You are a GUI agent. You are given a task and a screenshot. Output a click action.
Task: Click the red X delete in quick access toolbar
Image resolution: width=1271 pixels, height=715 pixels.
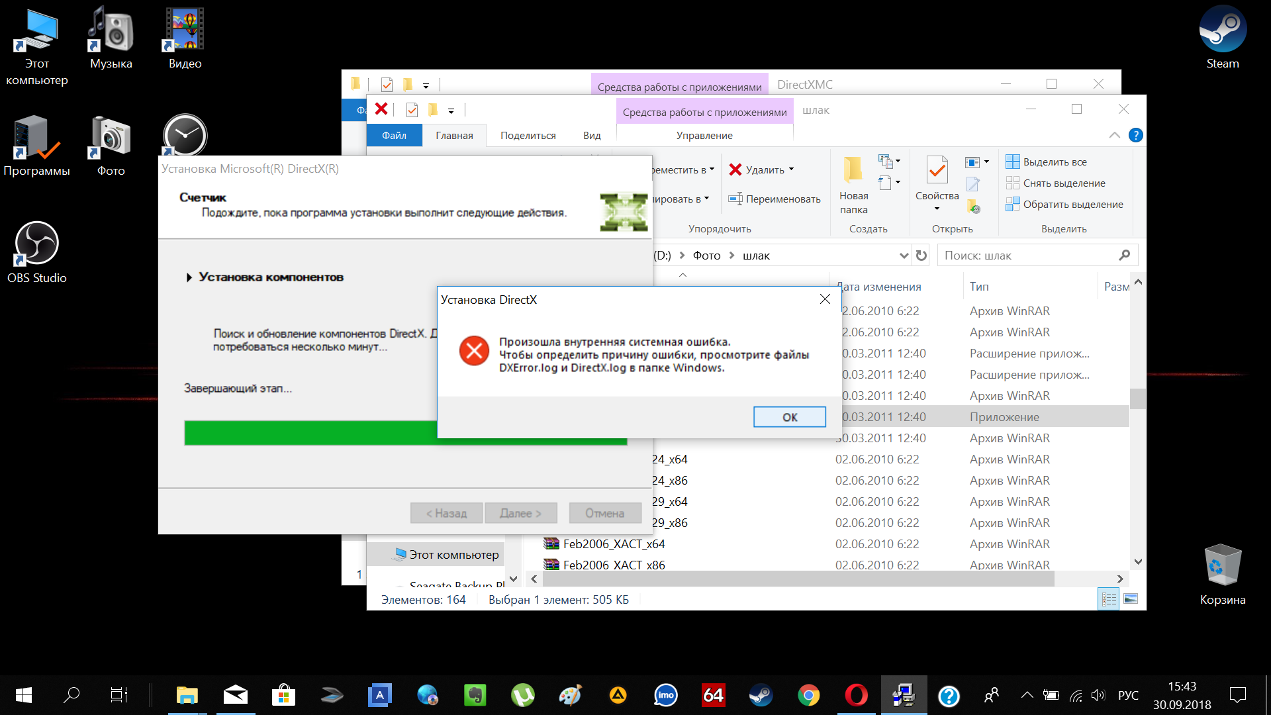pos(381,109)
